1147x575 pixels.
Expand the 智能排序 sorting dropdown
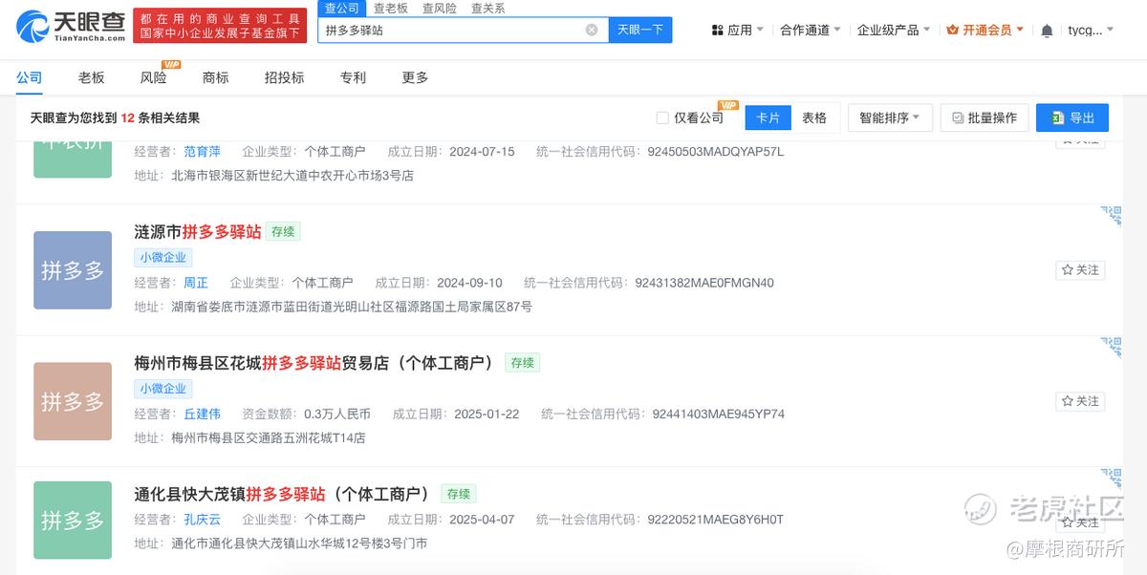(x=890, y=117)
